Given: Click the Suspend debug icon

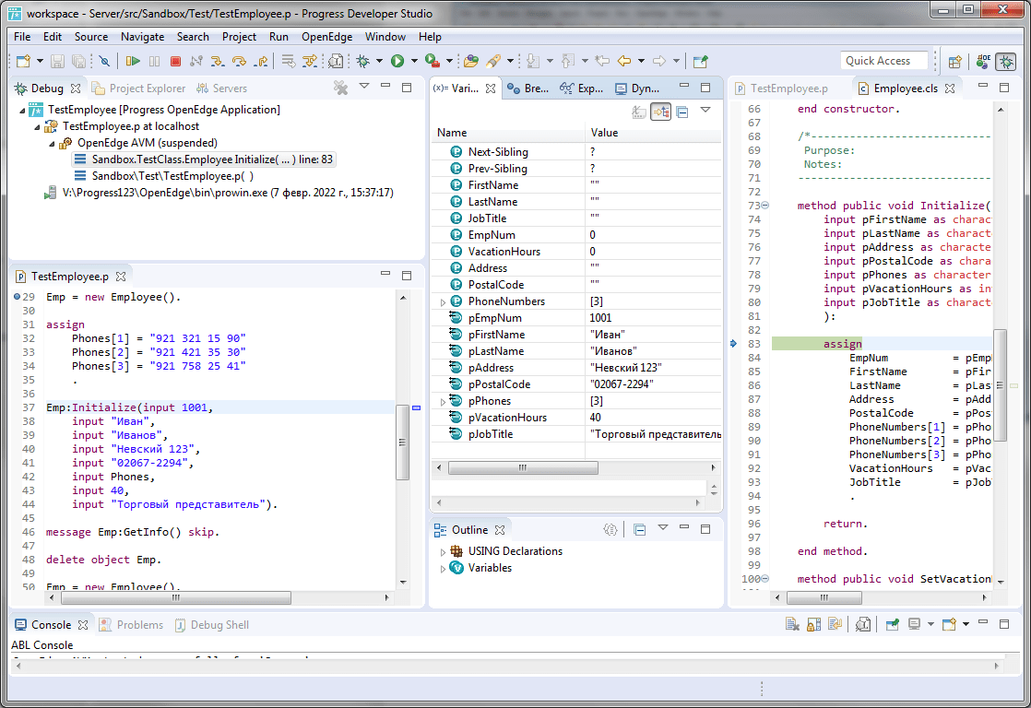Looking at the screenshot, I should pos(155,61).
